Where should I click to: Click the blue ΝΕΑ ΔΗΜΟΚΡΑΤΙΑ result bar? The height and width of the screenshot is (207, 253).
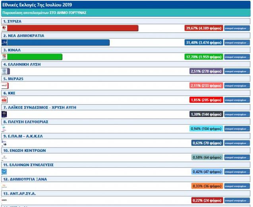[x=58, y=42]
